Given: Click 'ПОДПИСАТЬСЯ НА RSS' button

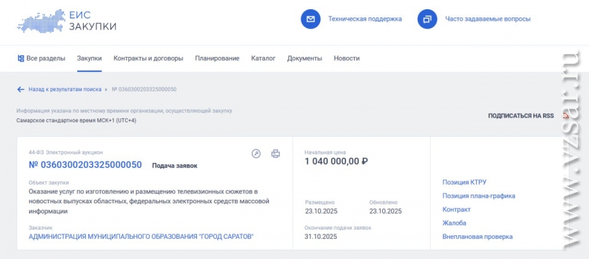Looking at the screenshot, I should click(x=521, y=115).
